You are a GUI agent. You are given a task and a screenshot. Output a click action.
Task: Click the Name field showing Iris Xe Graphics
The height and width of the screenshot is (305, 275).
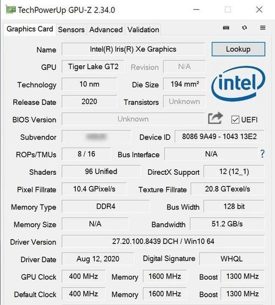point(133,49)
